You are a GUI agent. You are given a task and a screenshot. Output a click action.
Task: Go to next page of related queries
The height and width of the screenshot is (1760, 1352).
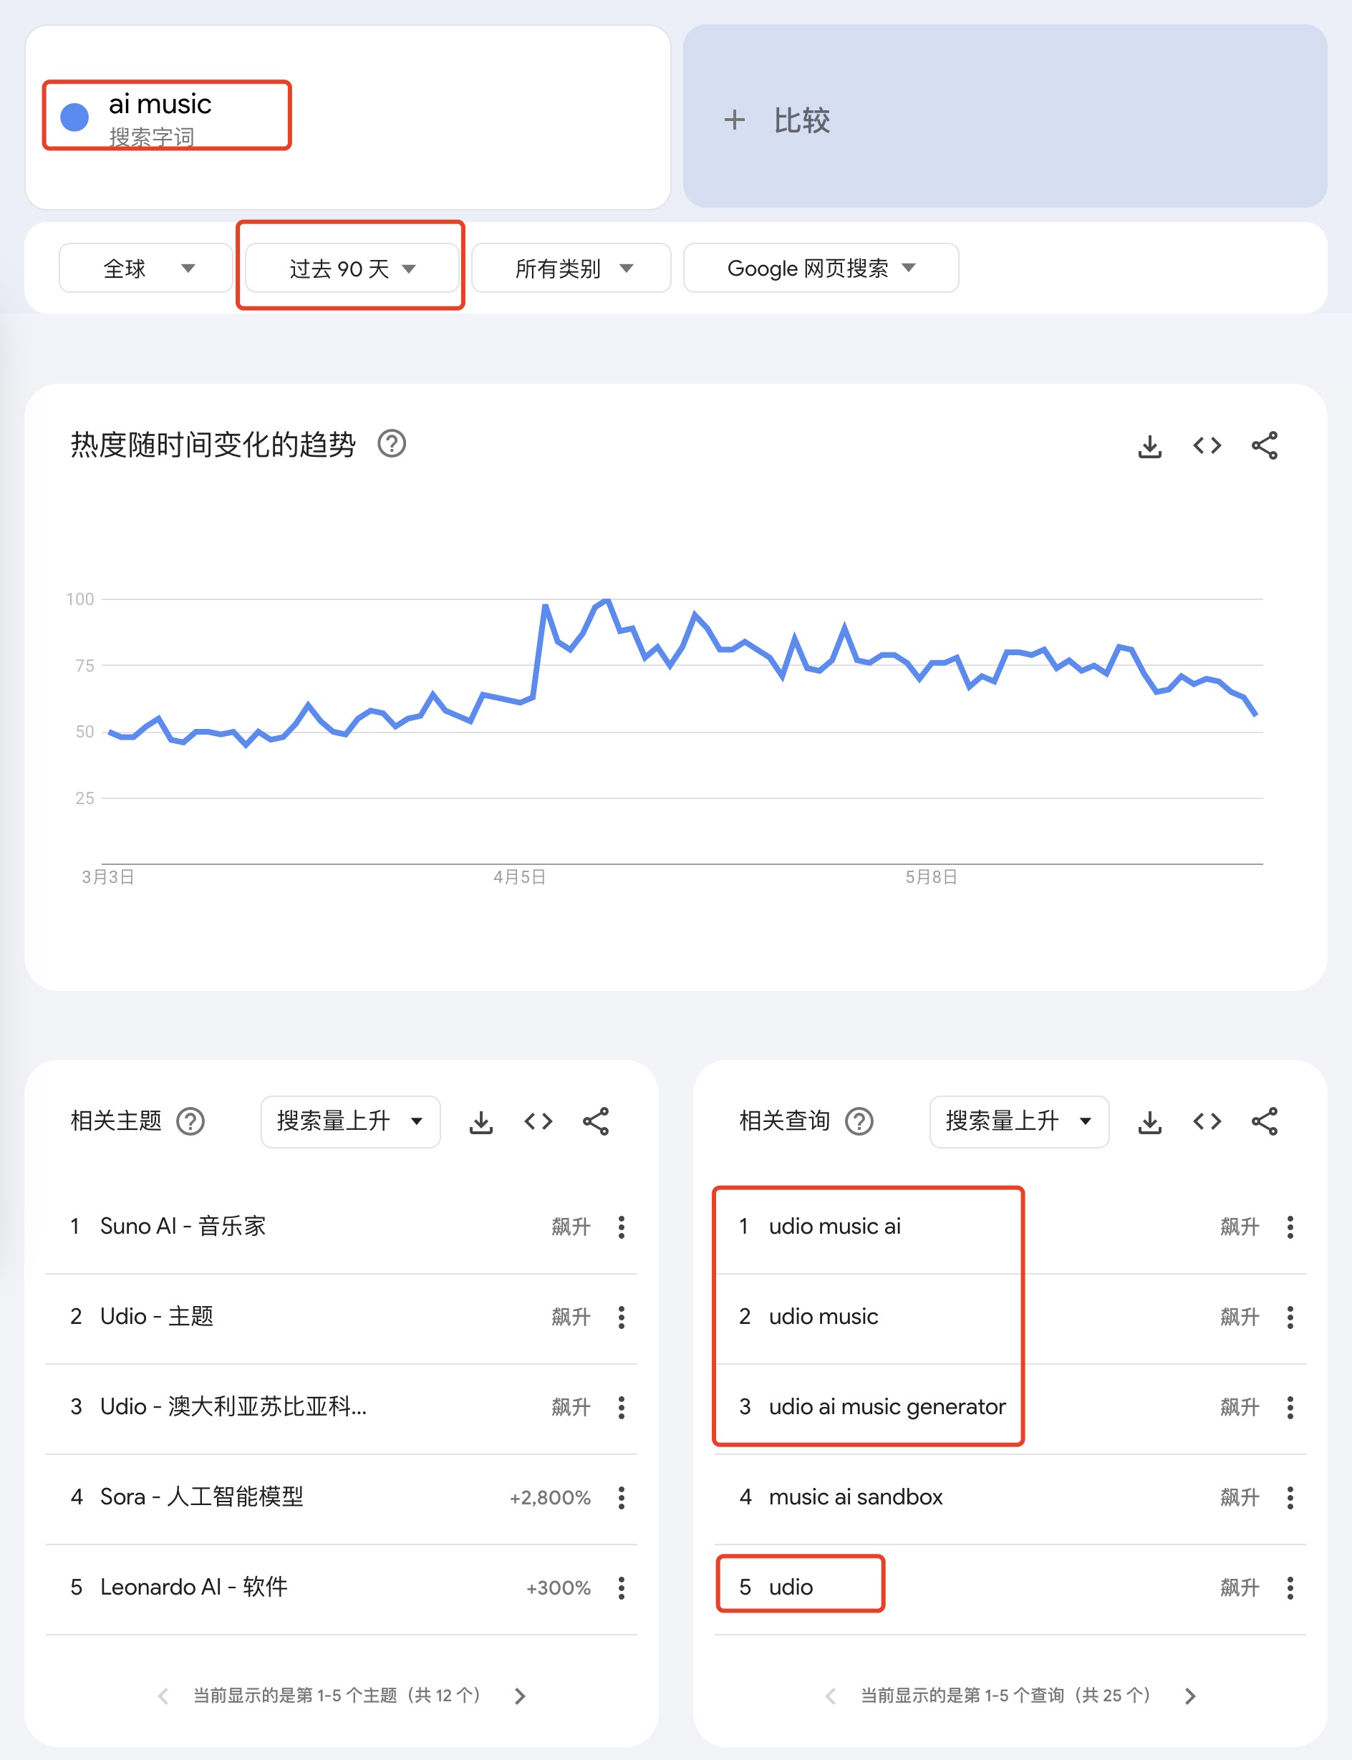[1189, 1696]
